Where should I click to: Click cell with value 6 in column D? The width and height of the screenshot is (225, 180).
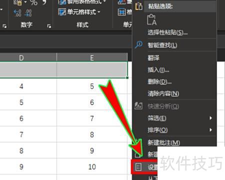click(28, 118)
